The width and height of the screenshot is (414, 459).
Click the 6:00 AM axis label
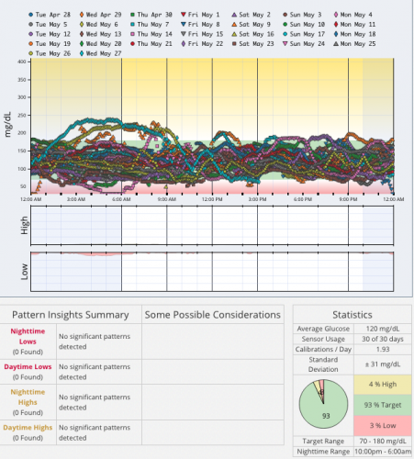pyautogui.click(x=121, y=199)
